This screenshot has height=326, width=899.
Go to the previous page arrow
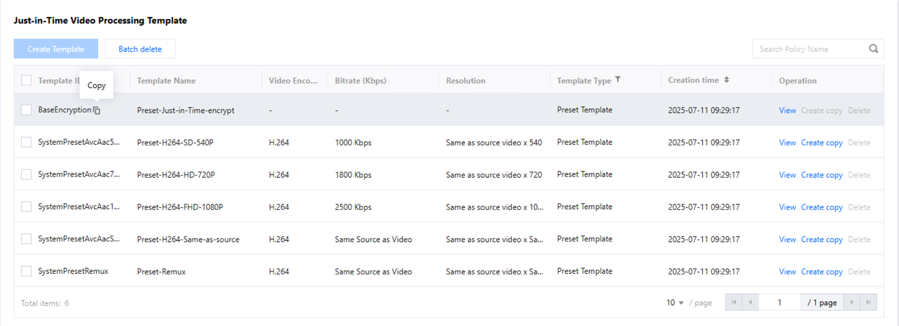(750, 302)
